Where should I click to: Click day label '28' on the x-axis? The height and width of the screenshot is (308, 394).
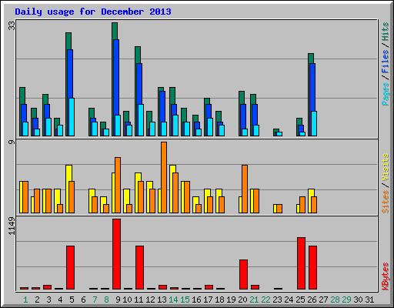(x=335, y=300)
